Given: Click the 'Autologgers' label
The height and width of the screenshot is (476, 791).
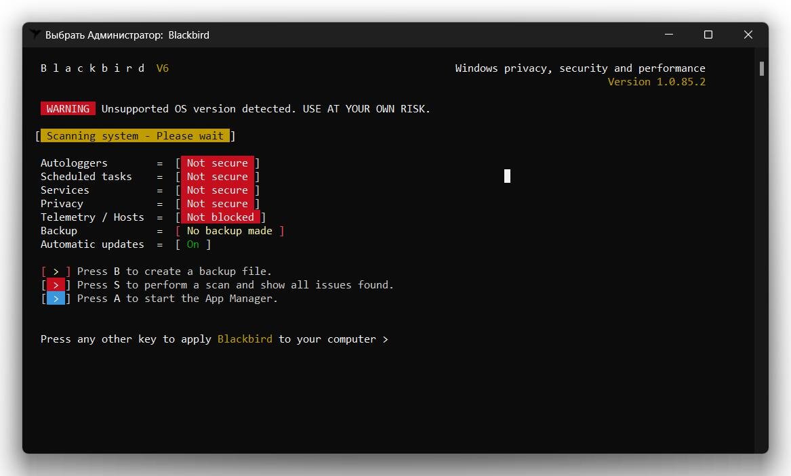Looking at the screenshot, I should click(x=74, y=163).
